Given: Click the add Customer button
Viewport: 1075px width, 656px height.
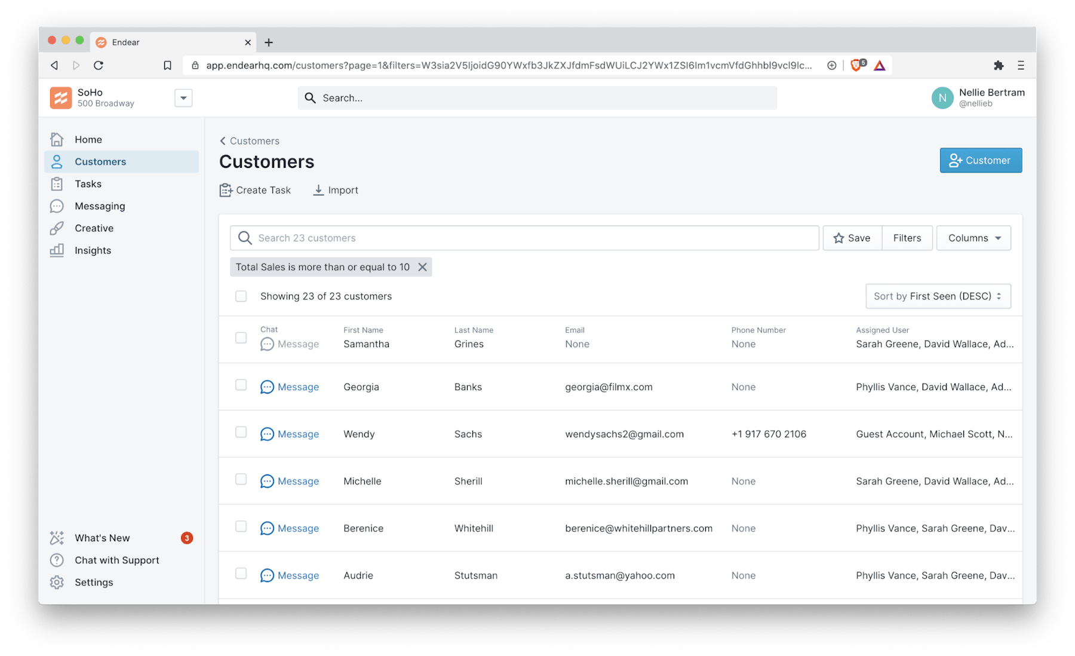Looking at the screenshot, I should pyautogui.click(x=981, y=160).
